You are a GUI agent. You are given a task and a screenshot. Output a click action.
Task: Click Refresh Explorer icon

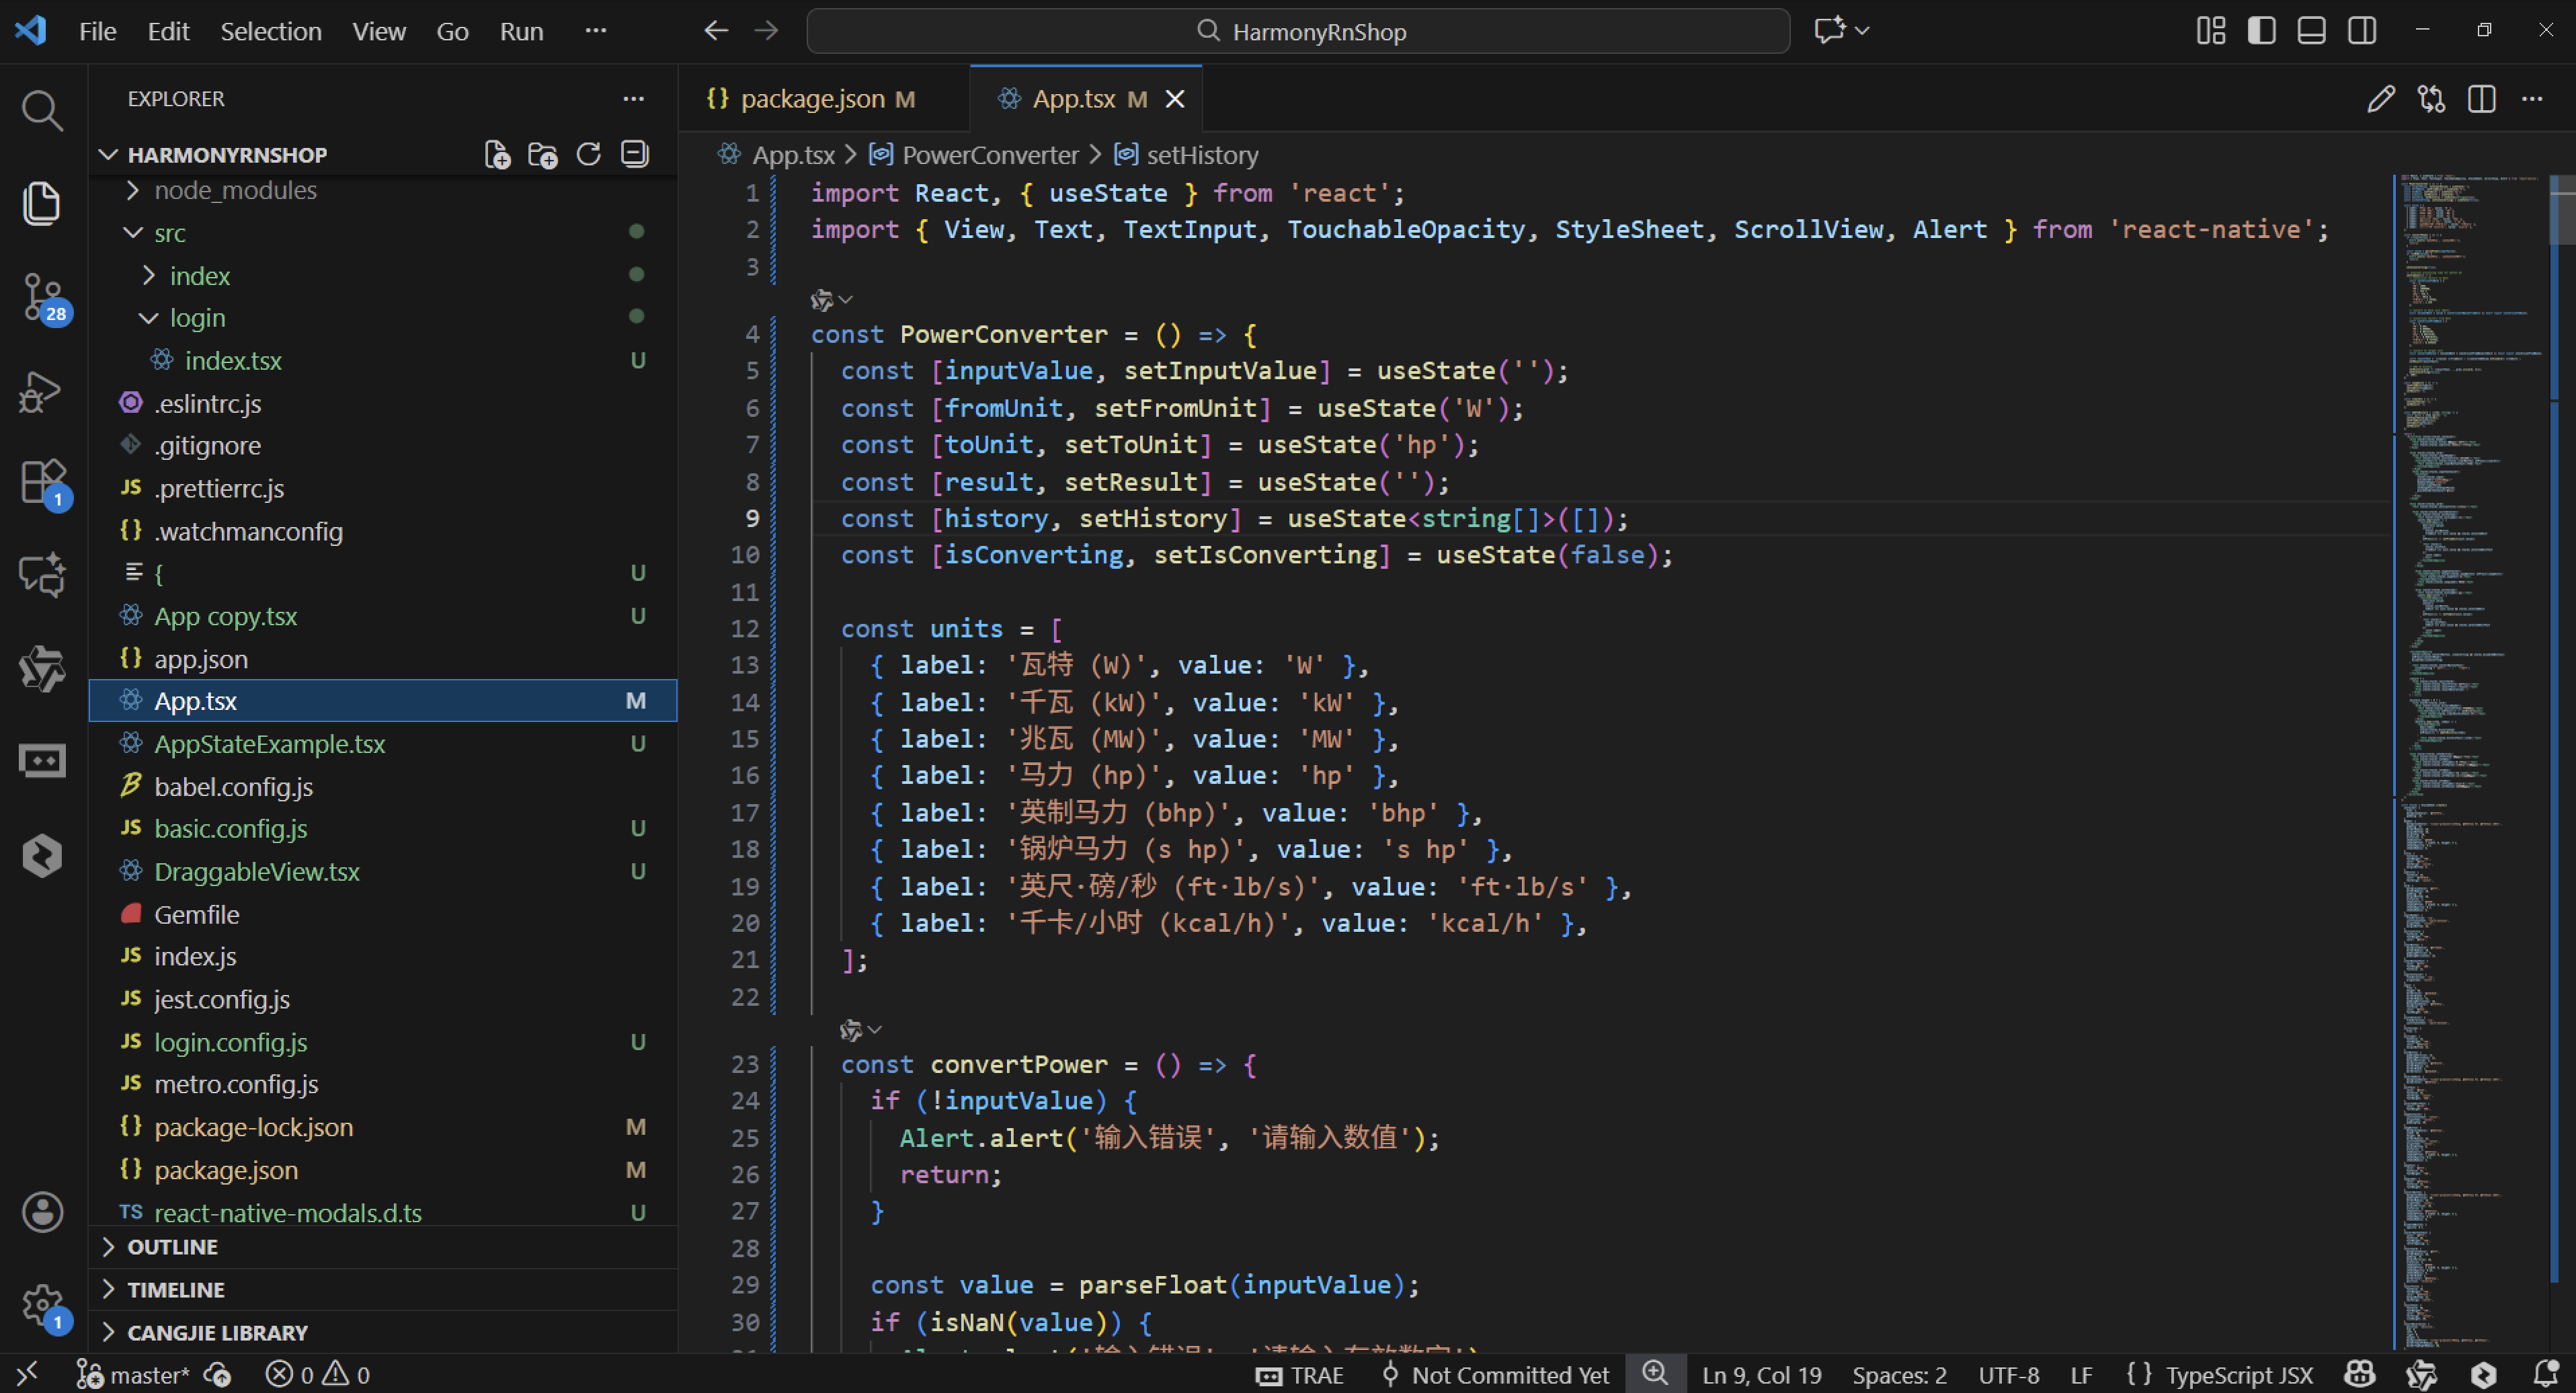point(588,154)
